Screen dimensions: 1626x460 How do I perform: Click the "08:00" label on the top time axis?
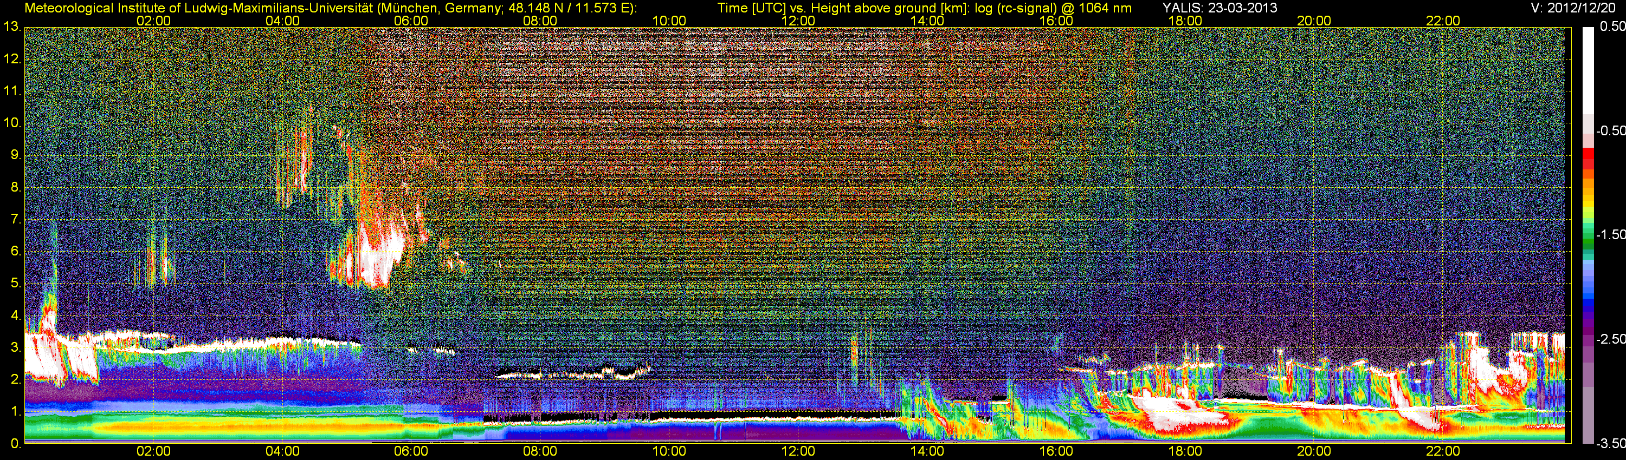pyautogui.click(x=540, y=21)
